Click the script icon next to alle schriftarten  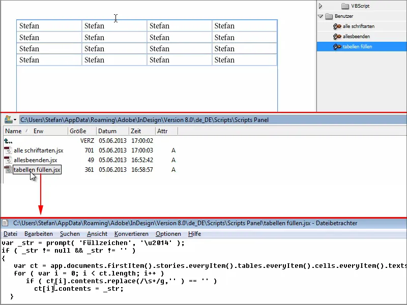pos(337,26)
